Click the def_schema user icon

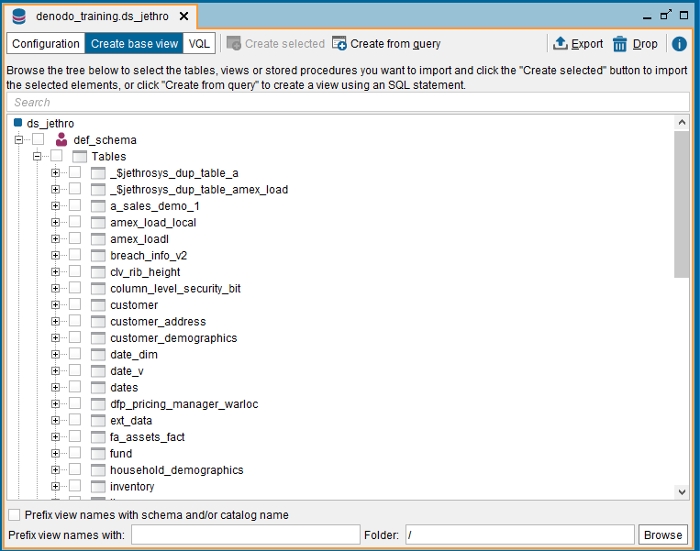point(61,139)
